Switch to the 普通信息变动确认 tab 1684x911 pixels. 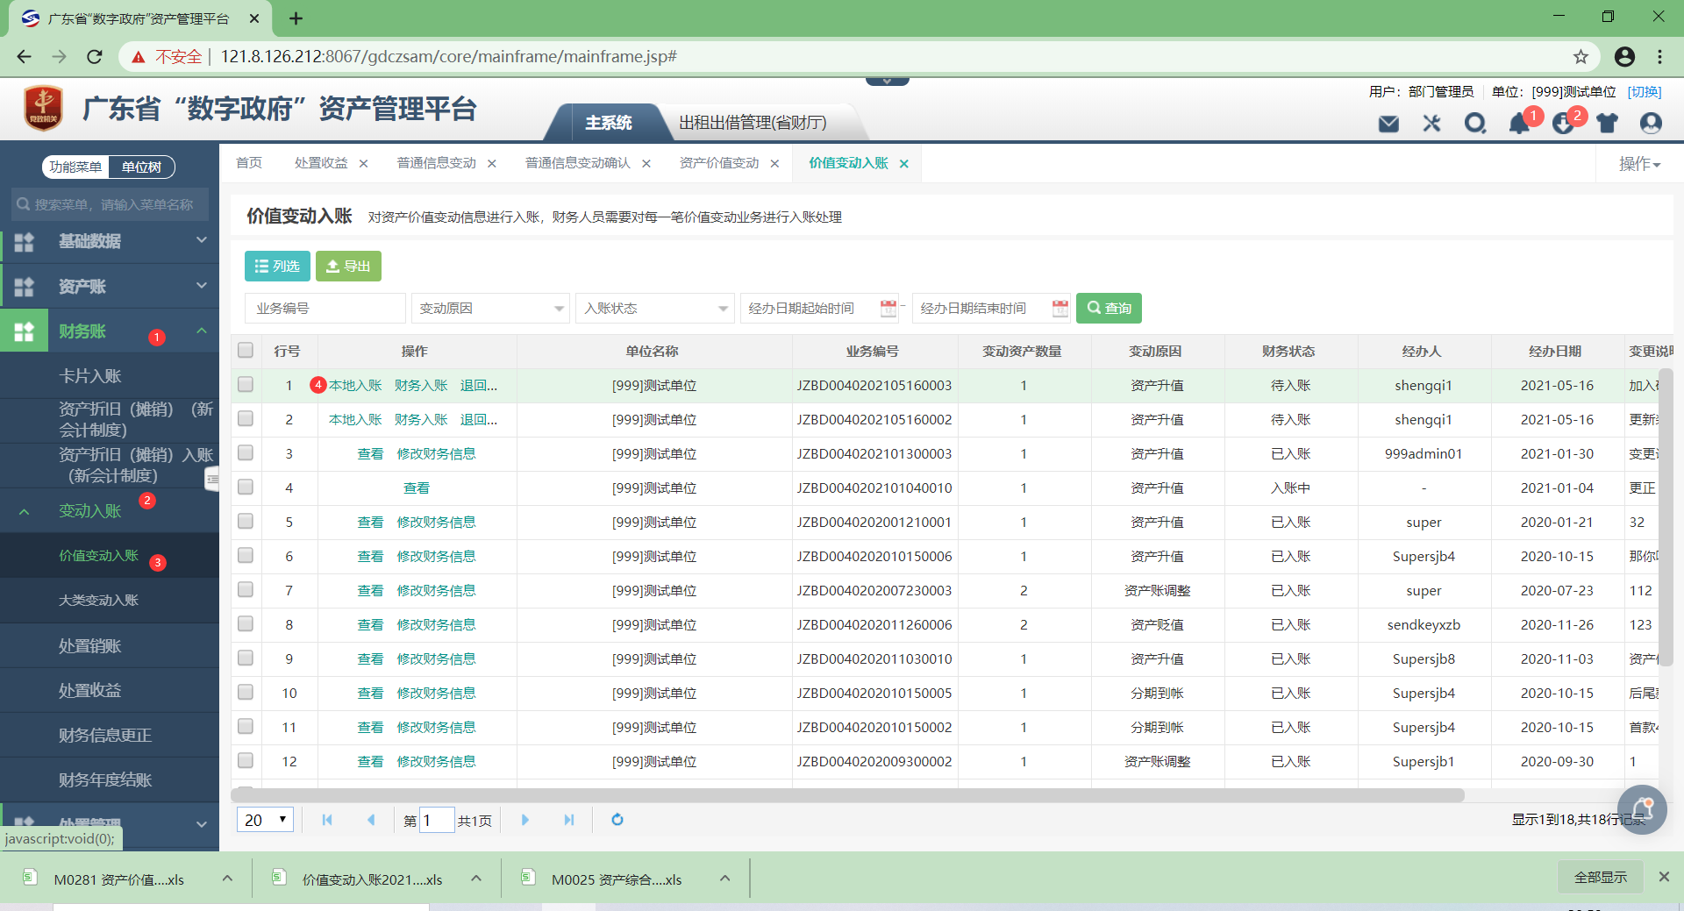pyautogui.click(x=577, y=163)
